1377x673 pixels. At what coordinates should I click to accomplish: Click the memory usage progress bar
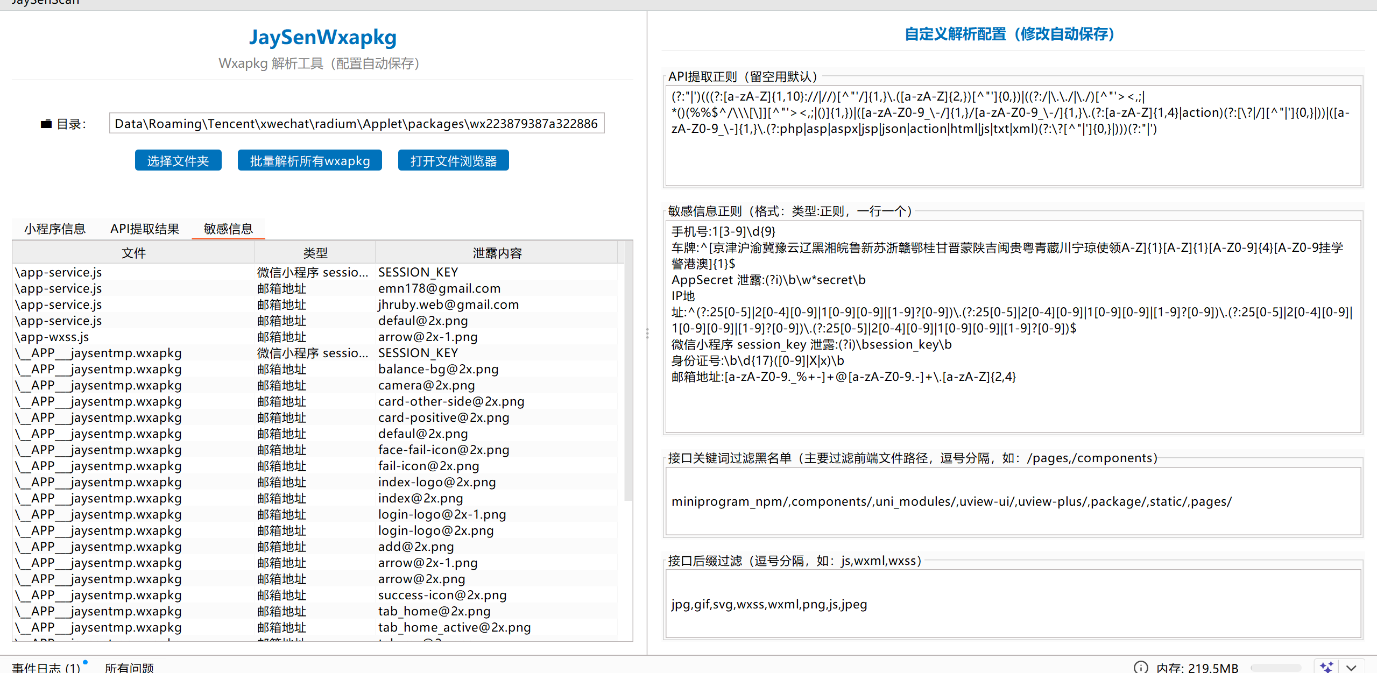(1275, 668)
